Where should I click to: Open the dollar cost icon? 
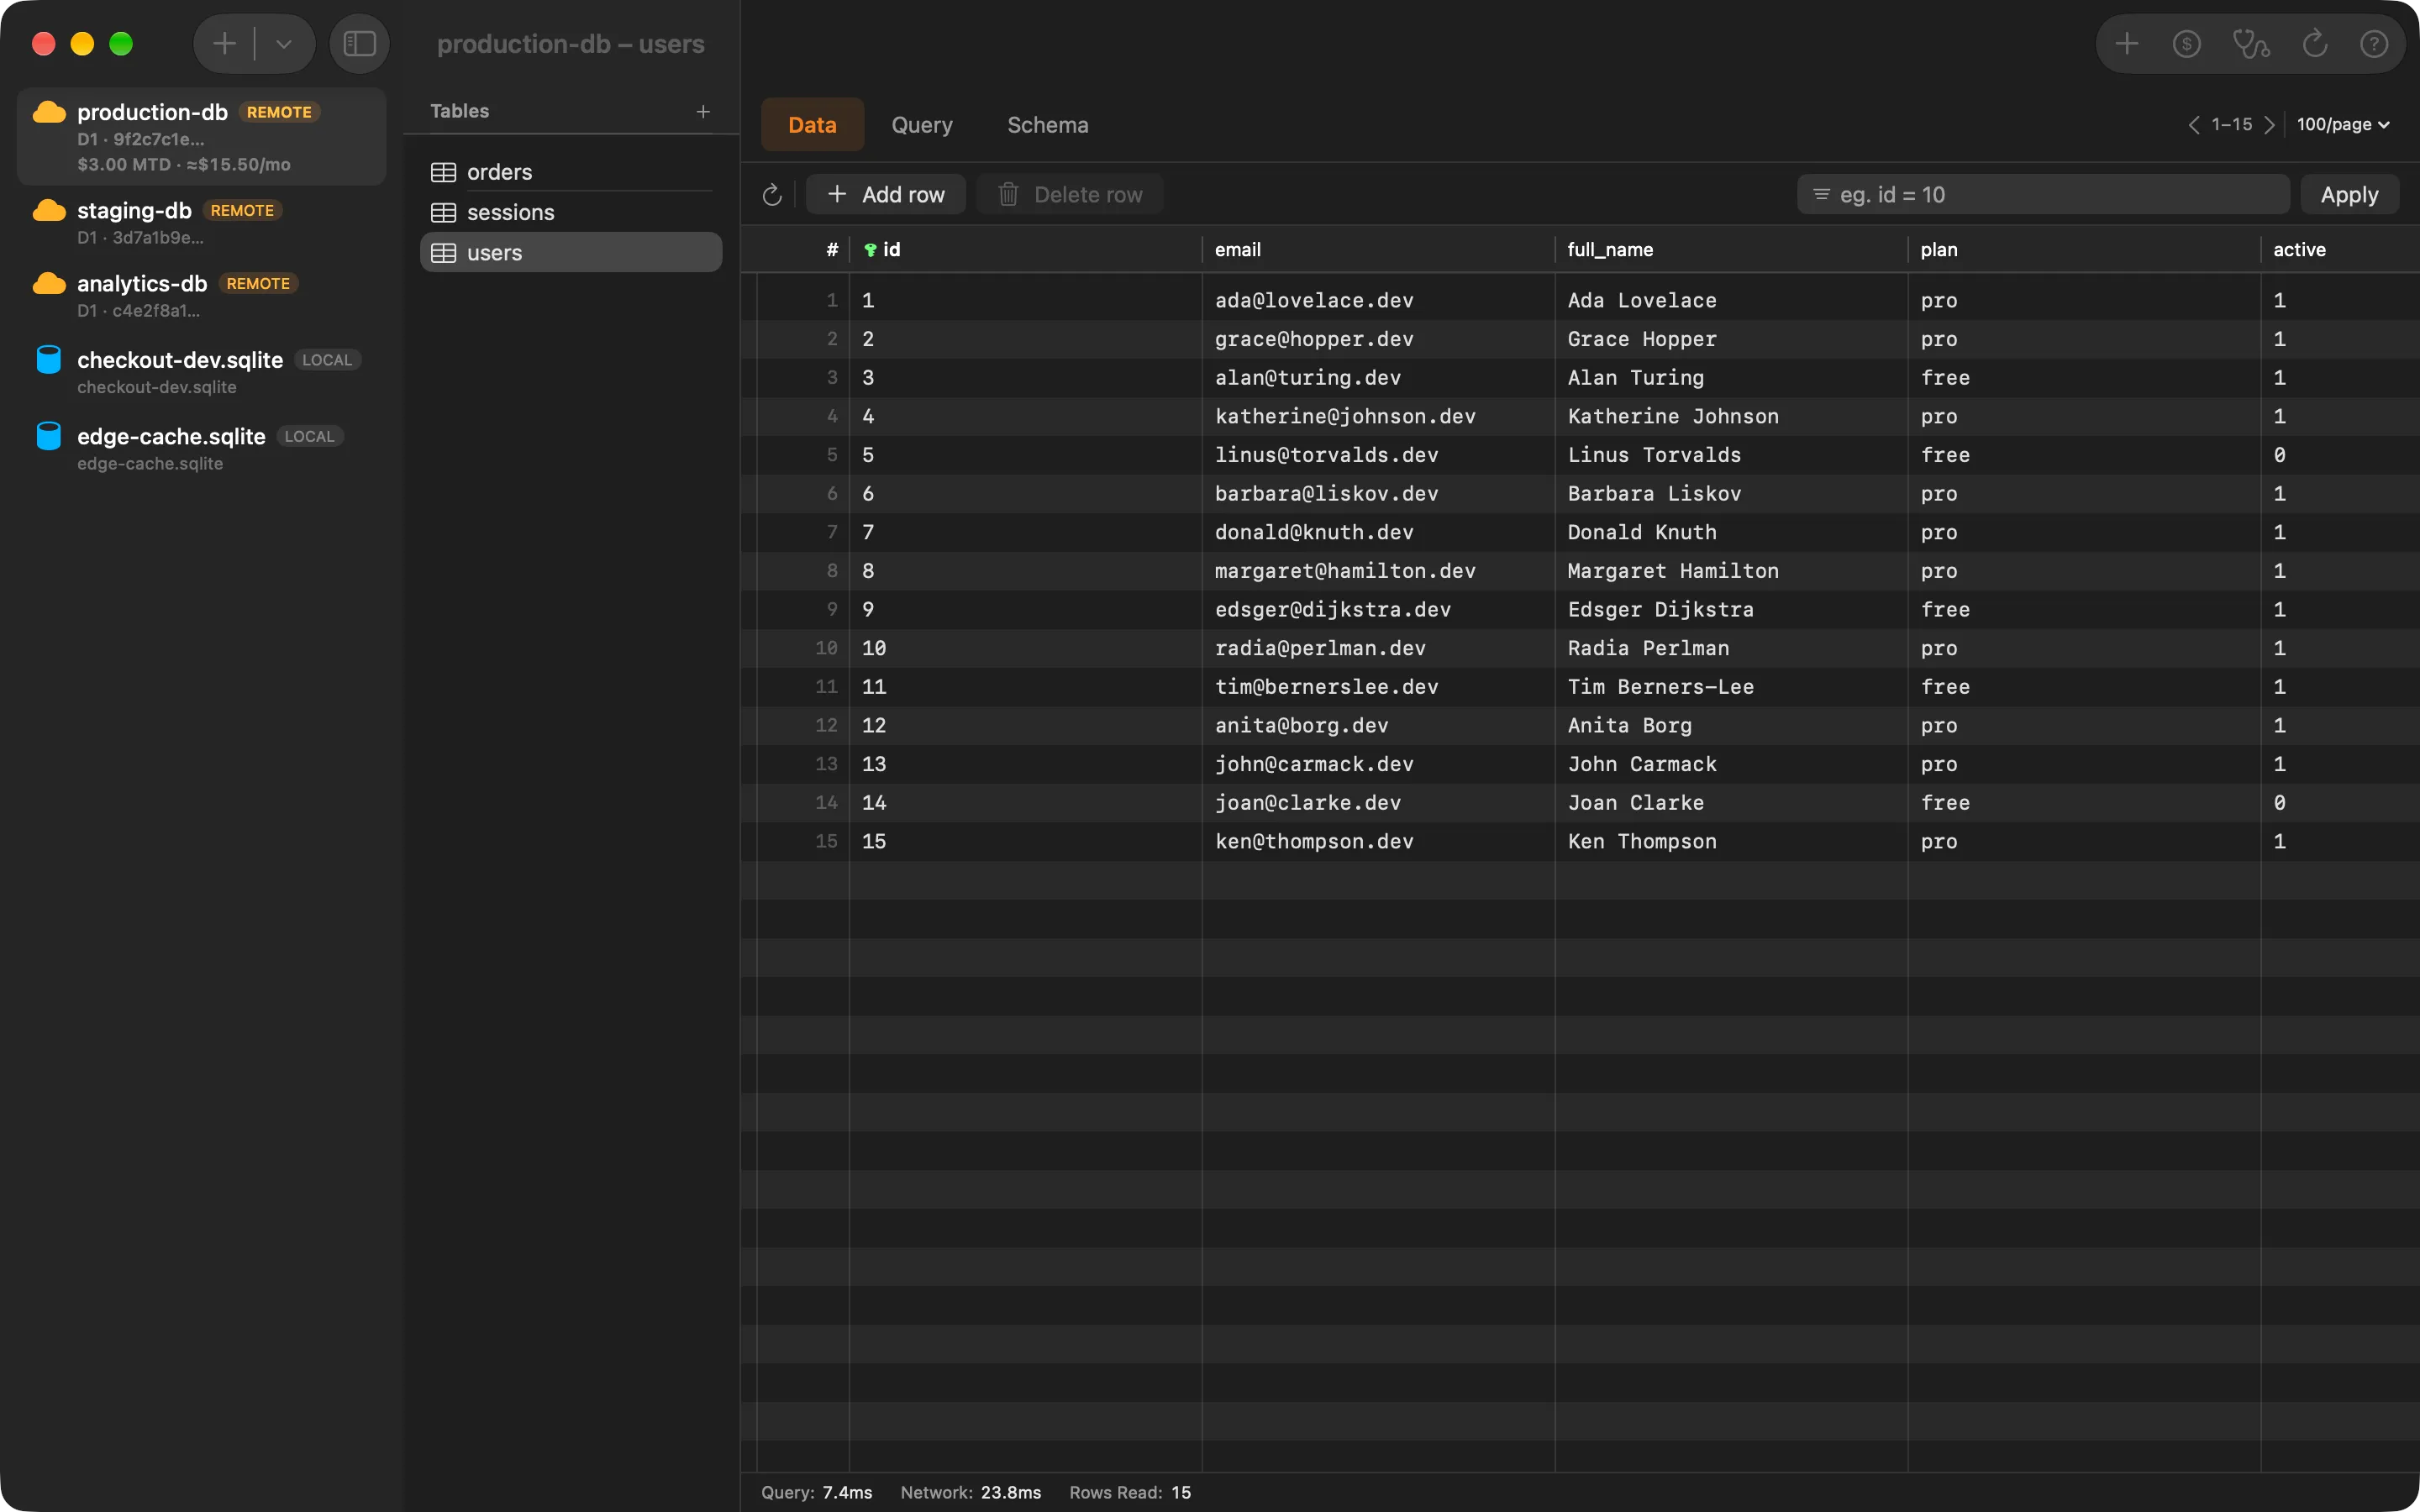[2187, 44]
